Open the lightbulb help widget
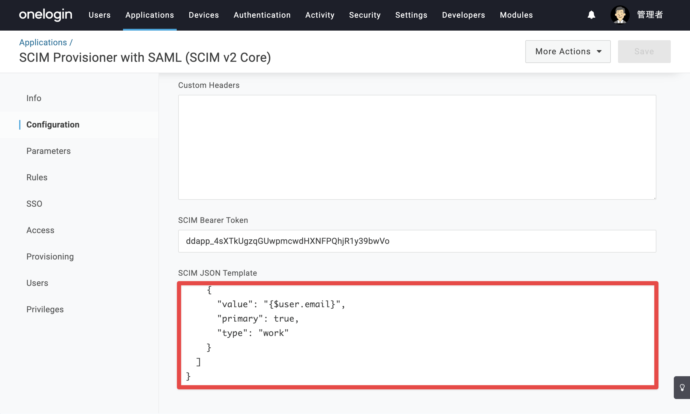 (682, 388)
